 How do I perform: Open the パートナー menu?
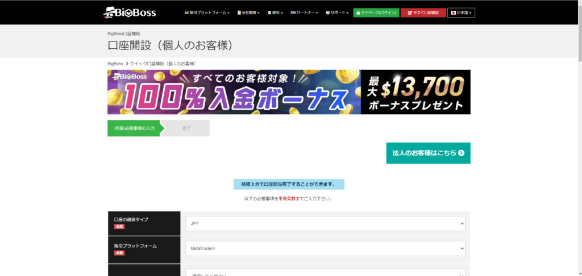pyautogui.click(x=305, y=12)
